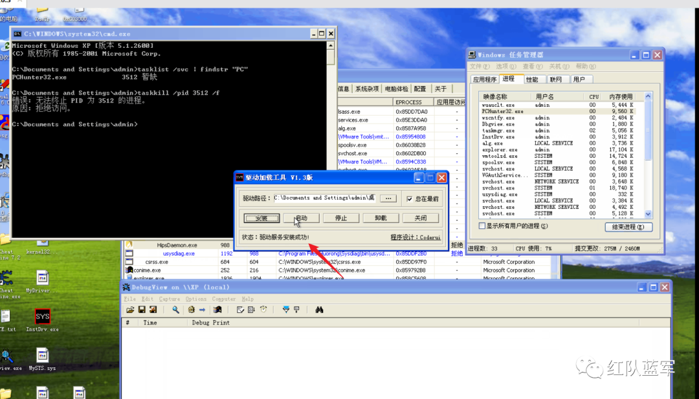The height and width of the screenshot is (399, 699).
Task: Open the 系统杂项 tab in PCHunter
Action: click(x=367, y=89)
